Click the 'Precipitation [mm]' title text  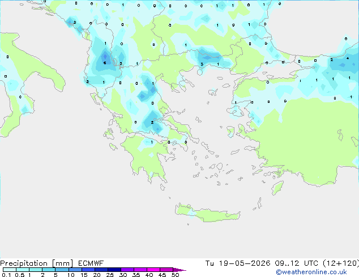(37, 263)
